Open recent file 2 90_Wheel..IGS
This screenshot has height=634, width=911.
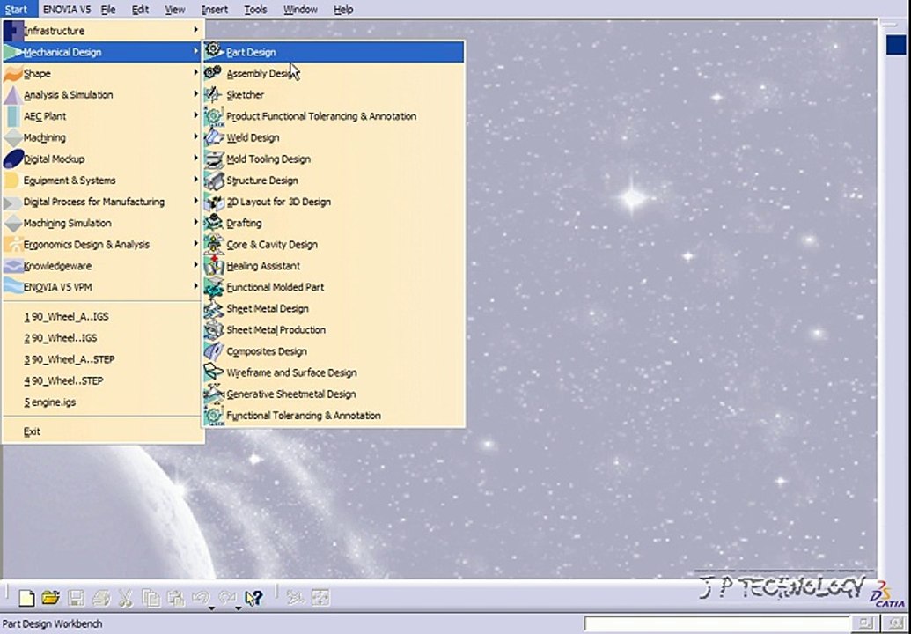[103, 337]
